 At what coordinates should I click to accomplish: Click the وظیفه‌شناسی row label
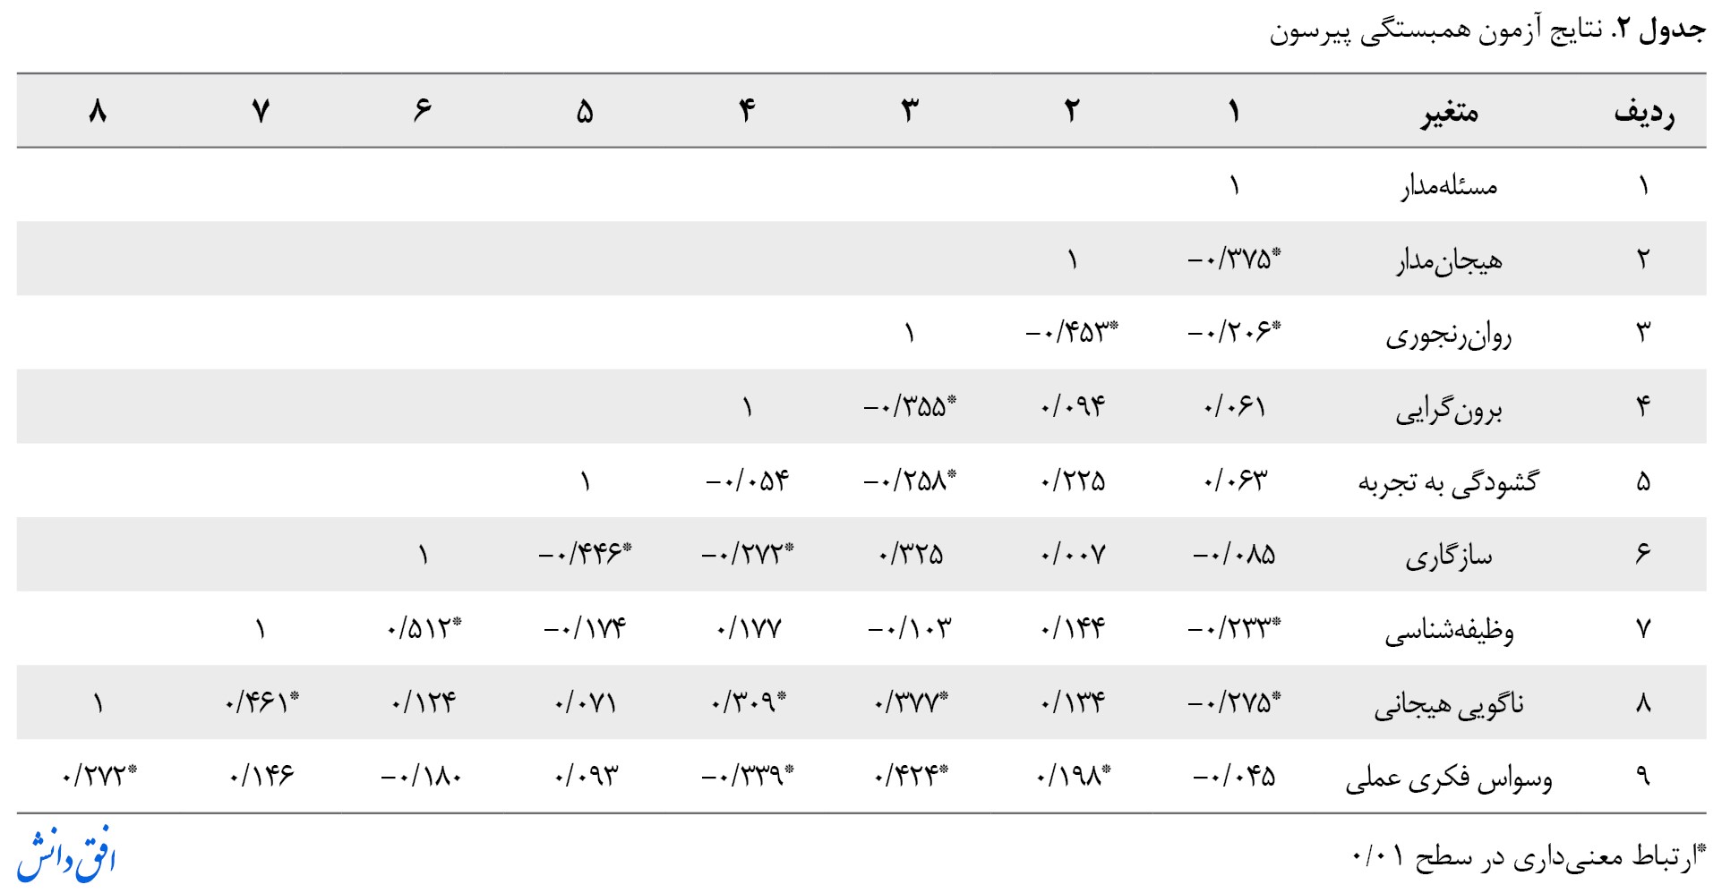click(1449, 630)
